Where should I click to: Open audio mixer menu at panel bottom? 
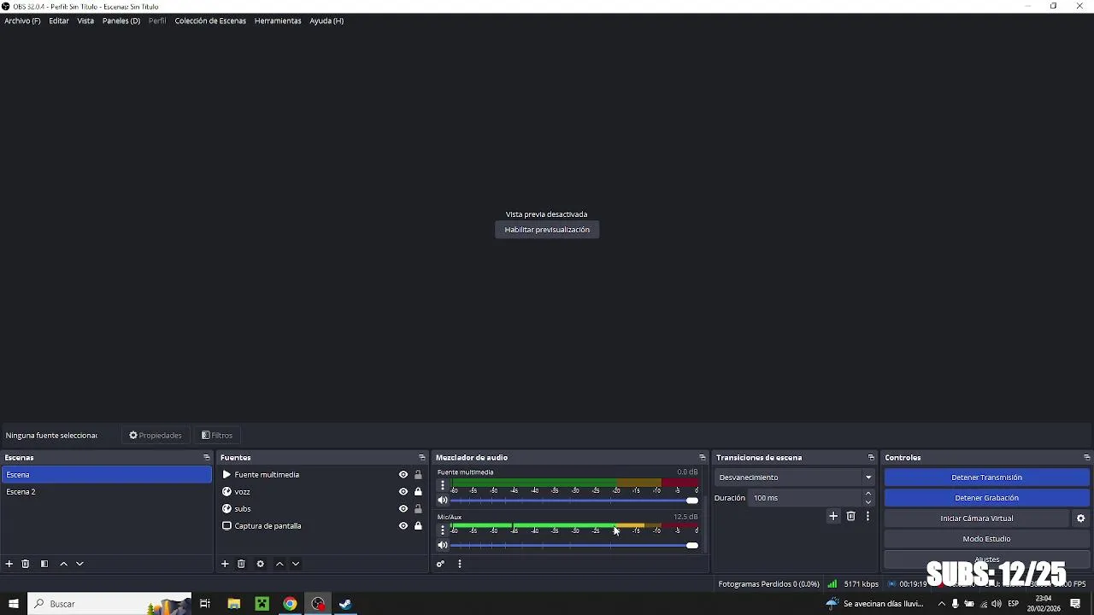click(460, 564)
